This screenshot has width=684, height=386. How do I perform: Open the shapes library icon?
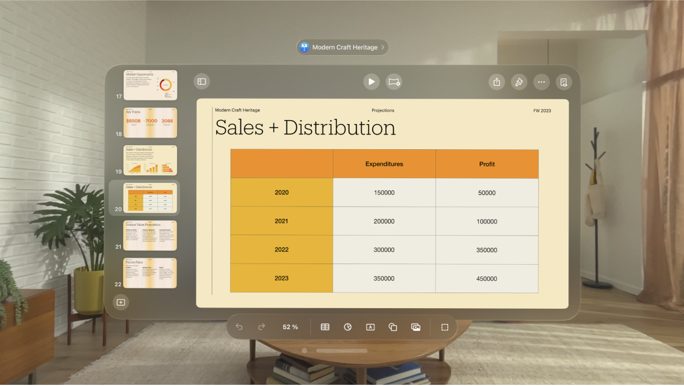393,327
